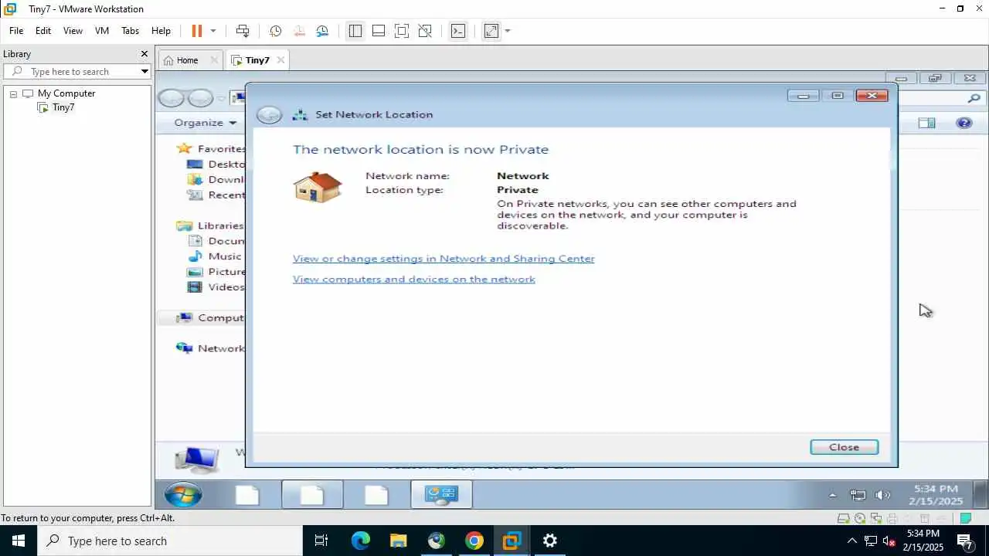Open Settings gear on host taskbar
The image size is (989, 556).
[x=549, y=541]
